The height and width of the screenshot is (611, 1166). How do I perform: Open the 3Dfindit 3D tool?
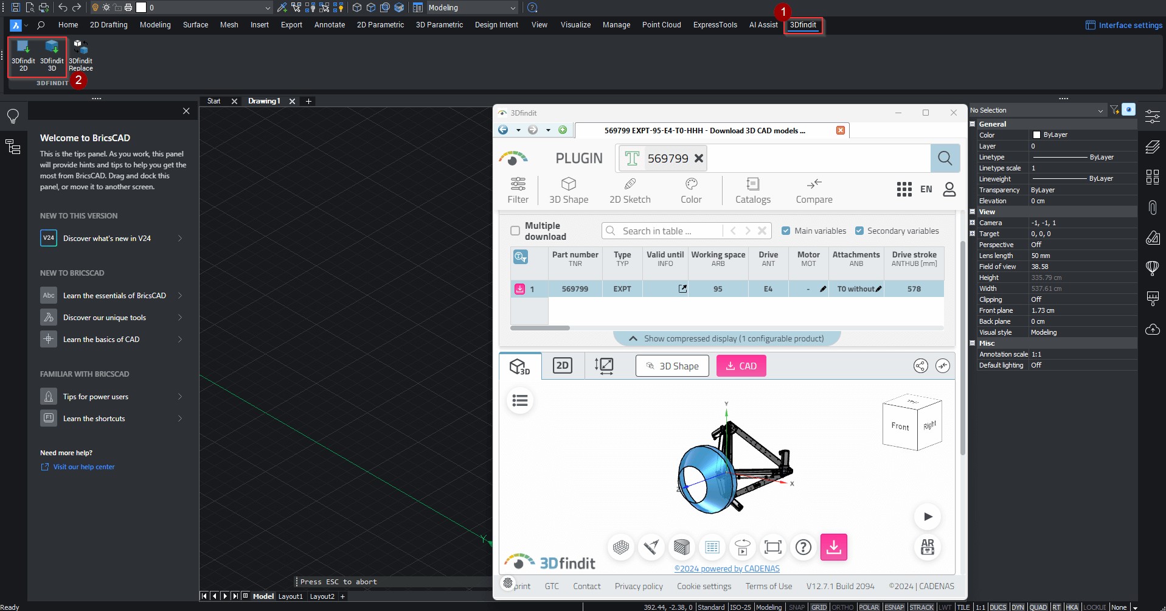point(52,55)
